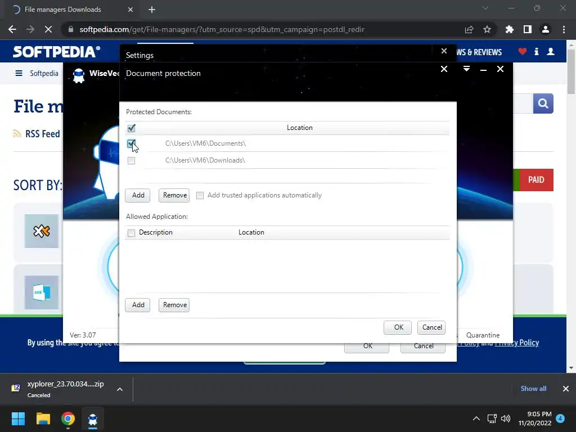Click the address bar URL
The width and height of the screenshot is (576, 432).
coord(222,29)
